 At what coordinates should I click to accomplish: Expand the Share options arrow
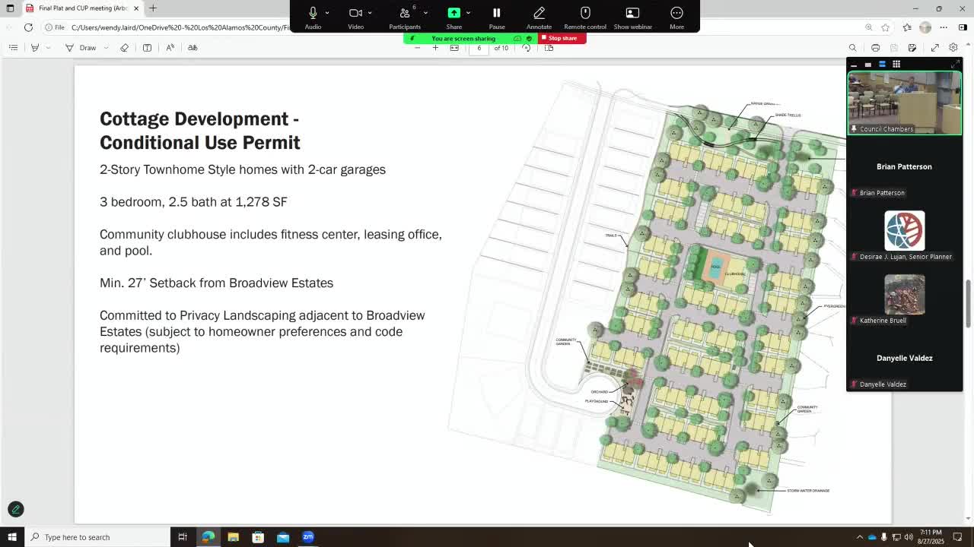[x=468, y=13]
